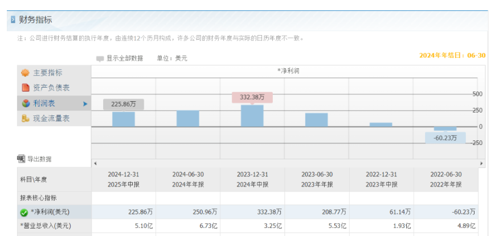This screenshot has height=236, width=499.
Task: Open the 现金流量表 tab
Action: (x=54, y=118)
